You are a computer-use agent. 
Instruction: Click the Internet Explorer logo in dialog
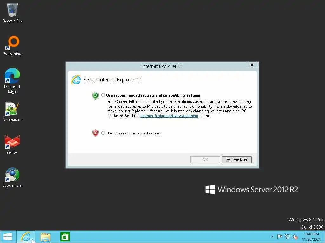(76, 80)
